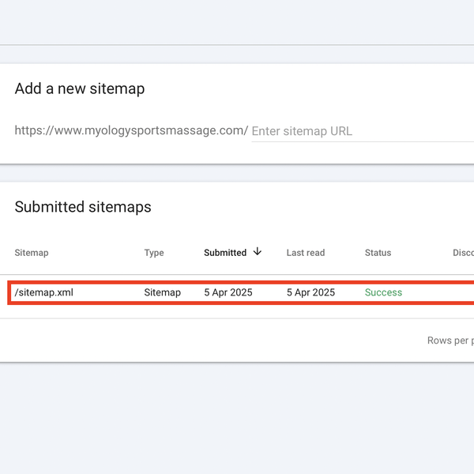Click the table footer area left of Rows per page
This screenshot has width=474, height=474.
point(213,340)
